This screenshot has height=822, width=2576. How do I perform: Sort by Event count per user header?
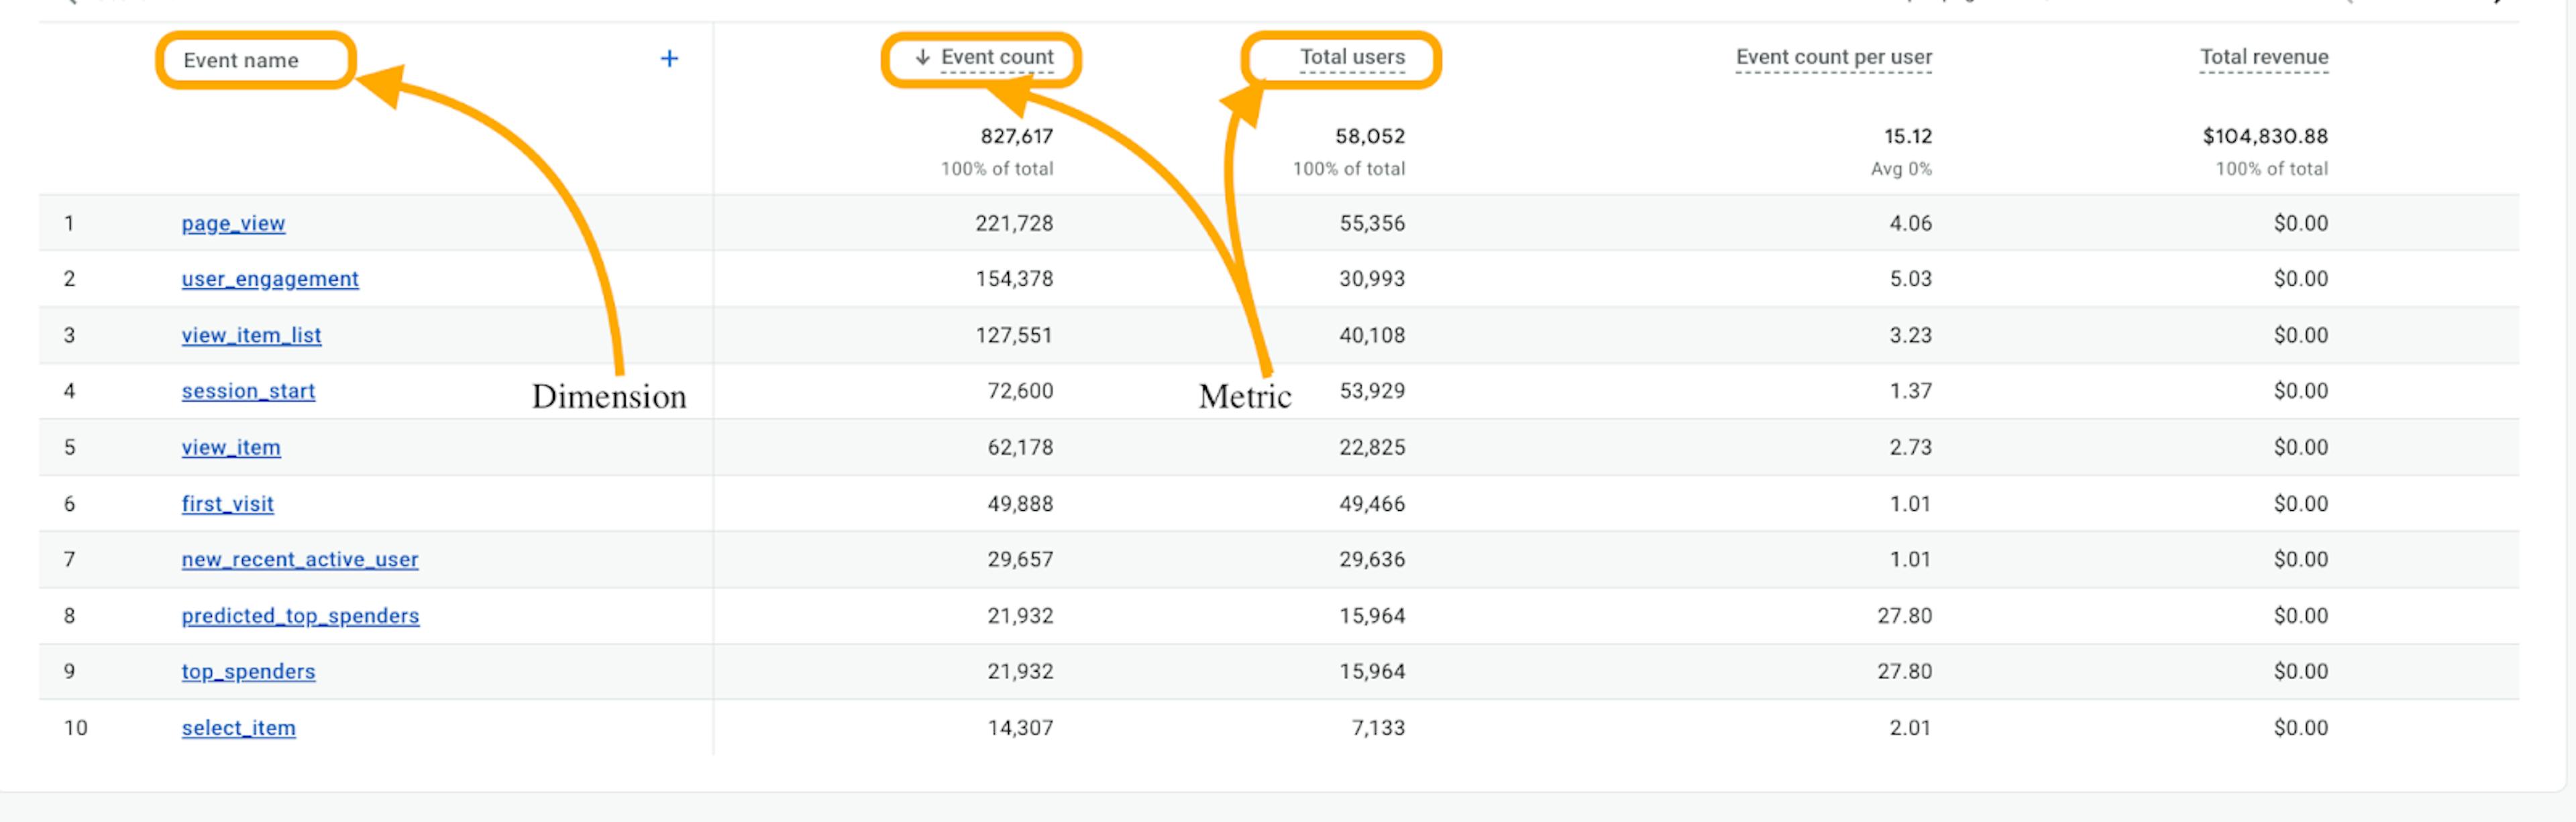coord(1833,57)
